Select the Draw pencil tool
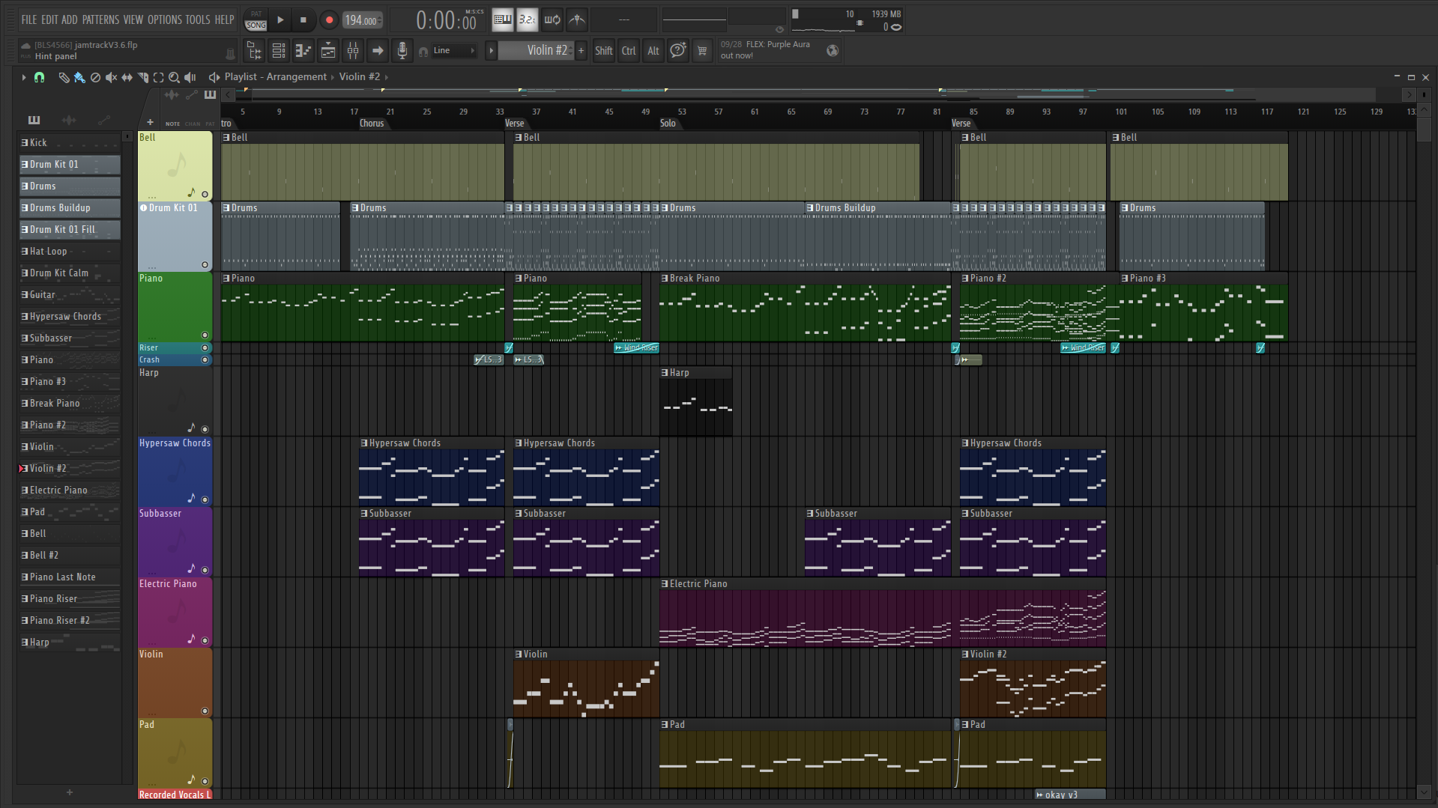Viewport: 1438px width, 808px height. (x=64, y=77)
